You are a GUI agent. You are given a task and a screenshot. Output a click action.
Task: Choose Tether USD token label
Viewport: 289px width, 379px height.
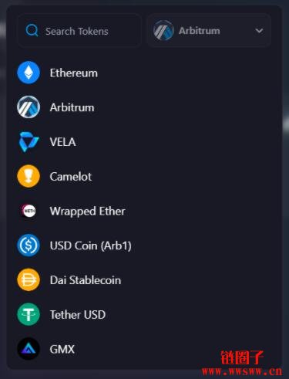(78, 315)
